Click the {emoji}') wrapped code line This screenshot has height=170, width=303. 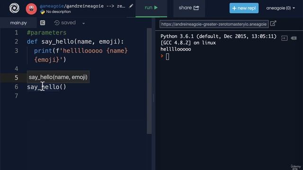[50, 60]
